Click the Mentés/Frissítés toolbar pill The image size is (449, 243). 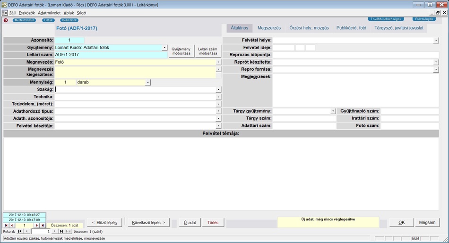tap(24, 20)
